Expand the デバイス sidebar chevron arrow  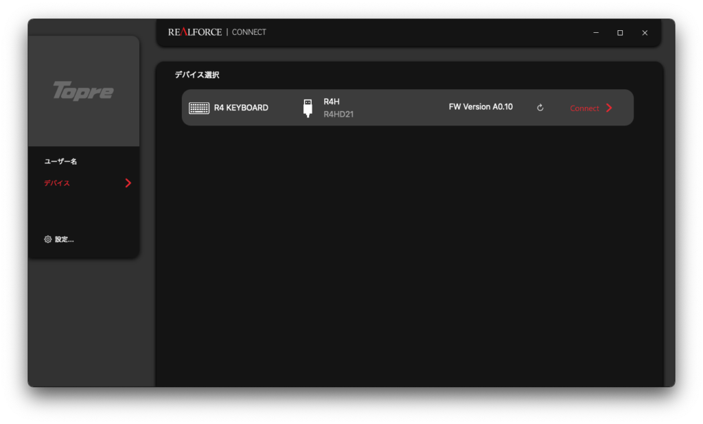[x=128, y=183]
